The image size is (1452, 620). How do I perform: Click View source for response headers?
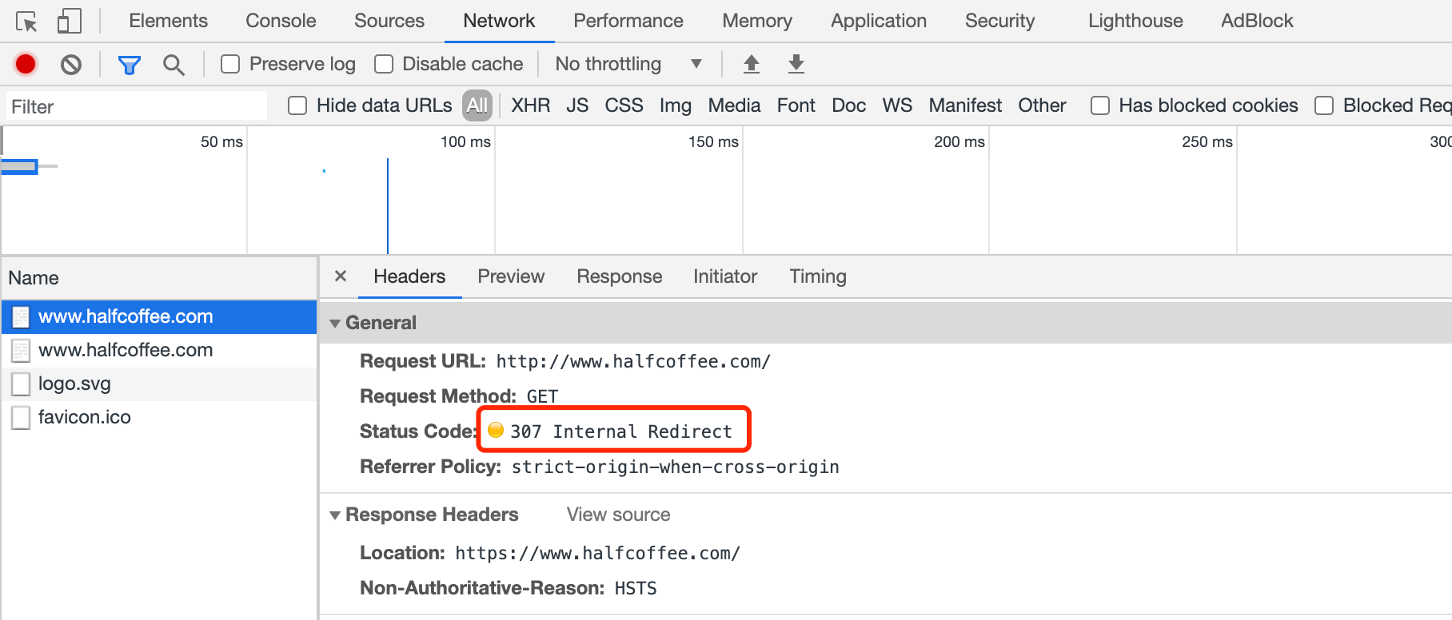pyautogui.click(x=619, y=515)
